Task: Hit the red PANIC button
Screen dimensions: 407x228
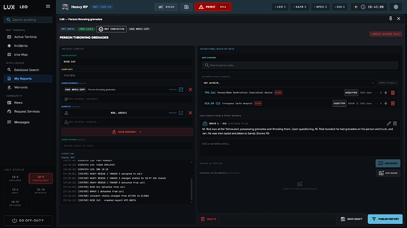Action: (x=213, y=7)
